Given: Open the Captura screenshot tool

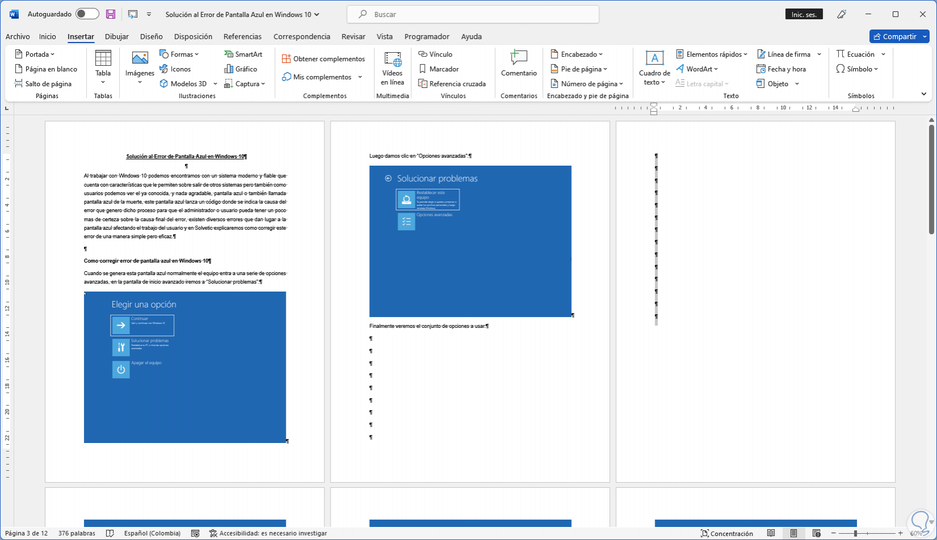Looking at the screenshot, I should pos(245,84).
